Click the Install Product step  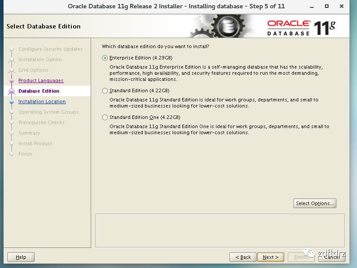pos(35,143)
